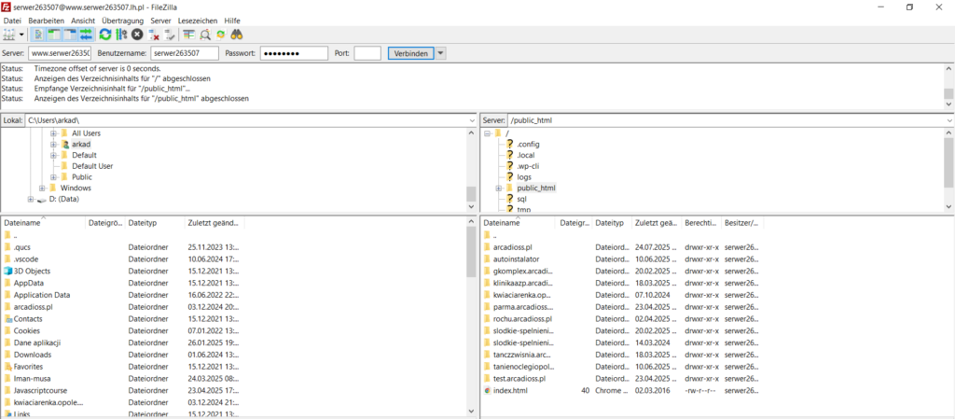
Task: Refresh the file and folder lists
Action: pos(105,35)
